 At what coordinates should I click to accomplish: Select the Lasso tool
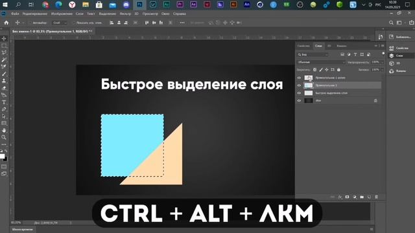4,52
